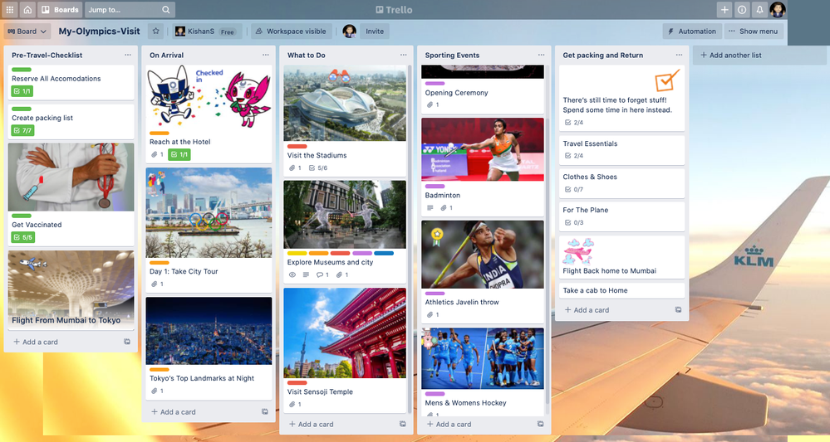Viewport: 830px width, 442px height.
Task: Click the 5/6 checklist badge on Visit the Stadiums
Action: pos(318,168)
